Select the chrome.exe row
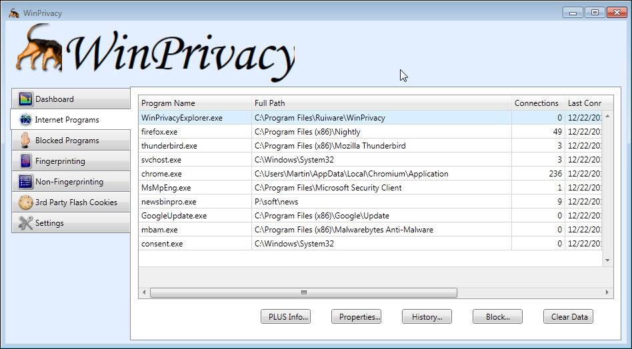Image resolution: width=632 pixels, height=349 pixels. click(370, 173)
